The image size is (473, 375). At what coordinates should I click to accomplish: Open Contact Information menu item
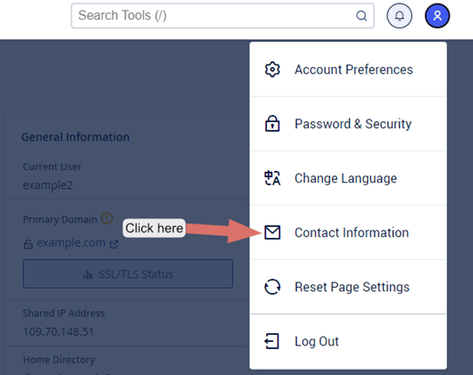coord(348,232)
